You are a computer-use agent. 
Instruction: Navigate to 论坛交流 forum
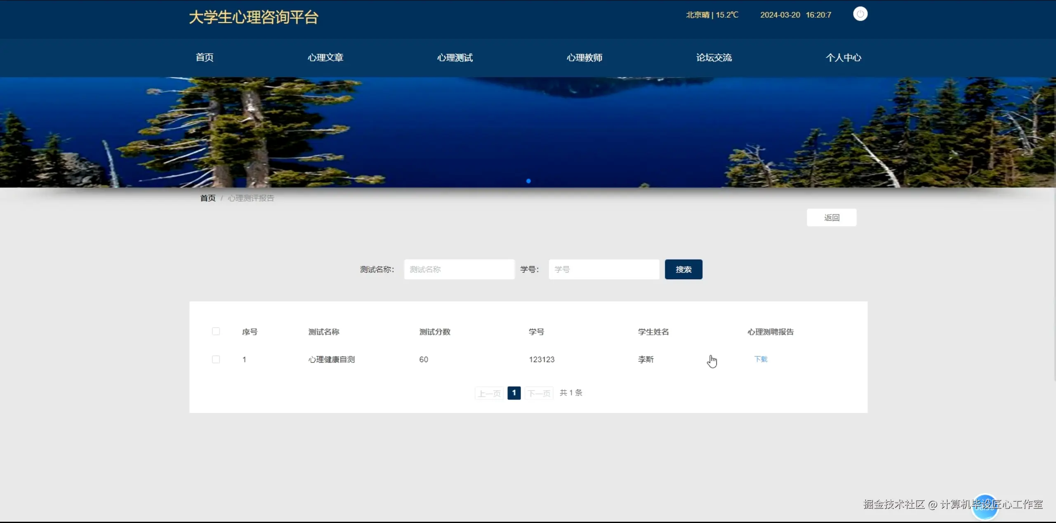[714, 58]
